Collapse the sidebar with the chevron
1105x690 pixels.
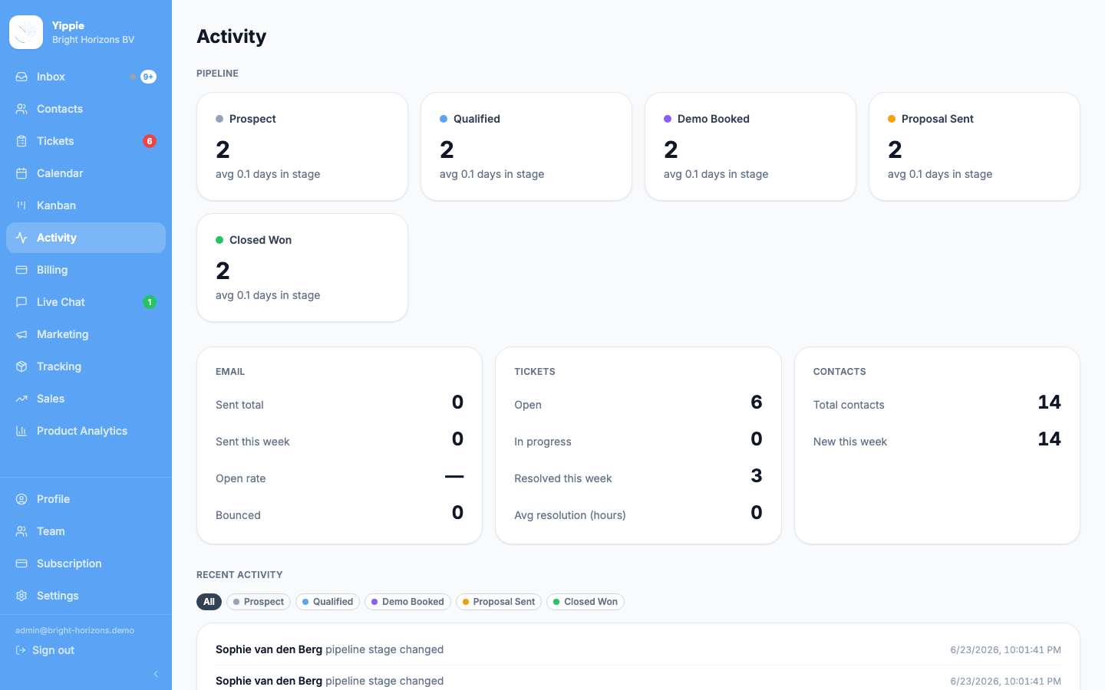pyautogui.click(x=156, y=674)
